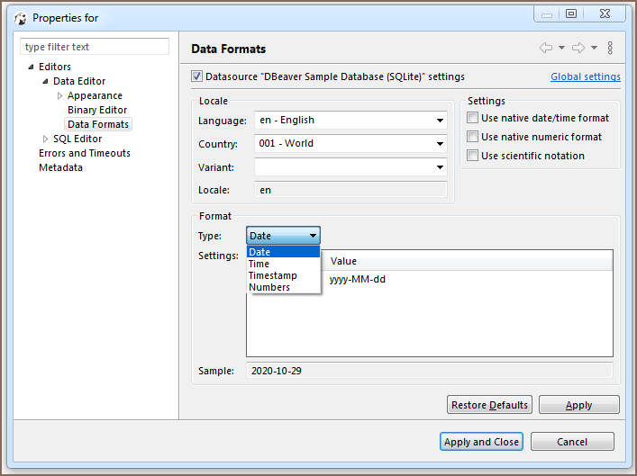
Task: Click the Global settings link
Action: 585,77
